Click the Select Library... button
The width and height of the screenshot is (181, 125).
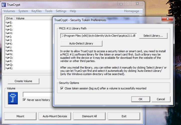click(x=153, y=36)
